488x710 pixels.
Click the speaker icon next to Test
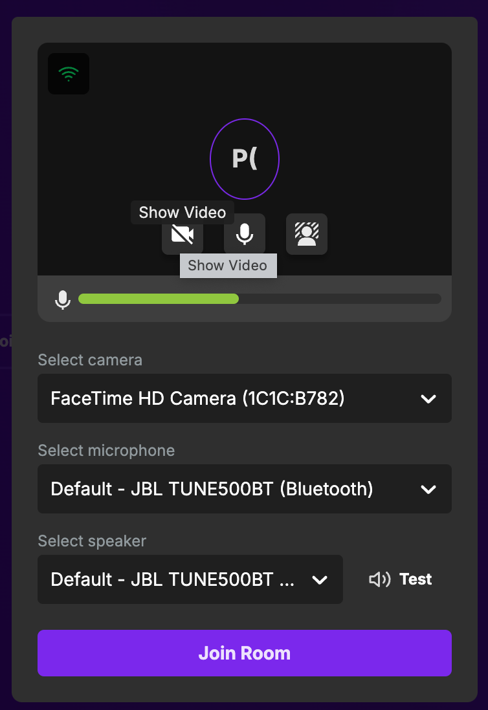tap(379, 579)
